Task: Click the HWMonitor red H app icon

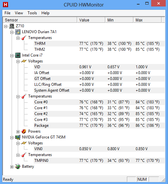Action: point(6,5)
